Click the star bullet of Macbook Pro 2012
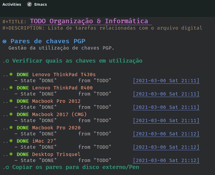The width and height of the screenshot is (215, 175). [x=11, y=101]
